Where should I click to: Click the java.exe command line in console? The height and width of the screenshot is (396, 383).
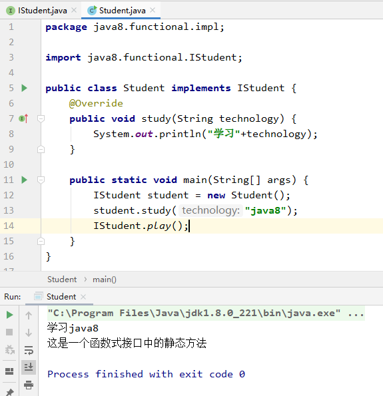click(x=194, y=313)
